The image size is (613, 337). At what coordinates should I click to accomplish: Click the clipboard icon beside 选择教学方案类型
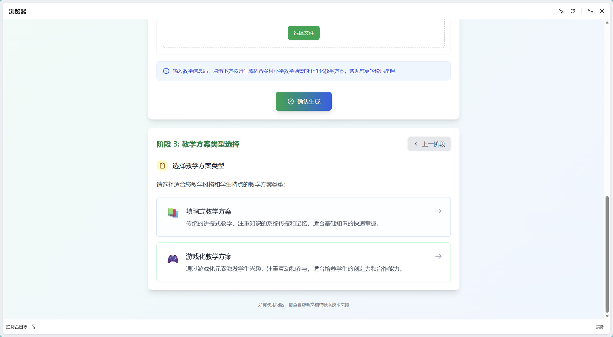(x=162, y=165)
